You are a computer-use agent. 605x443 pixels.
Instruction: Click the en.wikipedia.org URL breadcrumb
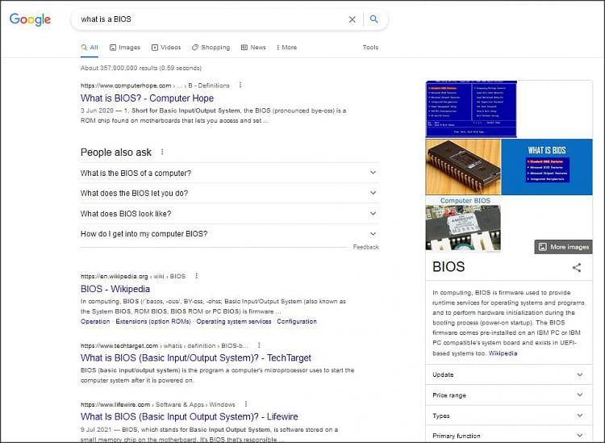pos(133,276)
